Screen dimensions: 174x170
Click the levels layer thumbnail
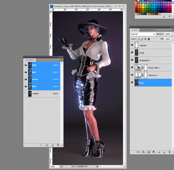point(136,53)
